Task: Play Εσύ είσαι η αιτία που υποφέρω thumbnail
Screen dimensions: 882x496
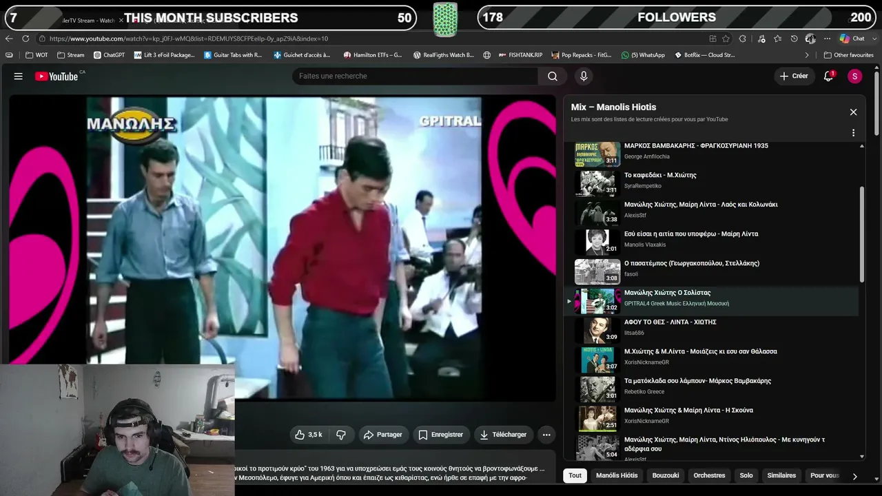Action: [597, 242]
